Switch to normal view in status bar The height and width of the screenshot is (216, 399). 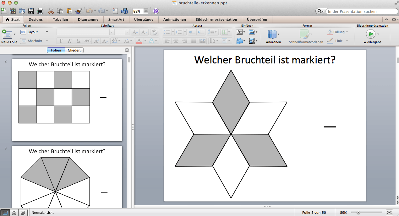pyautogui.click(x=5, y=213)
